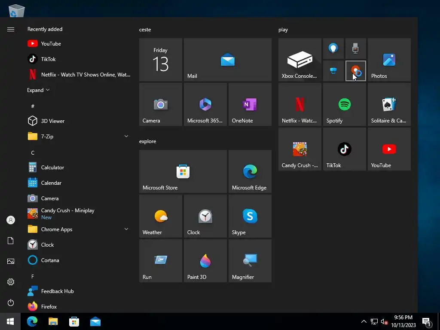
Task: Open TikTok from the Recently added list
Action: coord(79,59)
